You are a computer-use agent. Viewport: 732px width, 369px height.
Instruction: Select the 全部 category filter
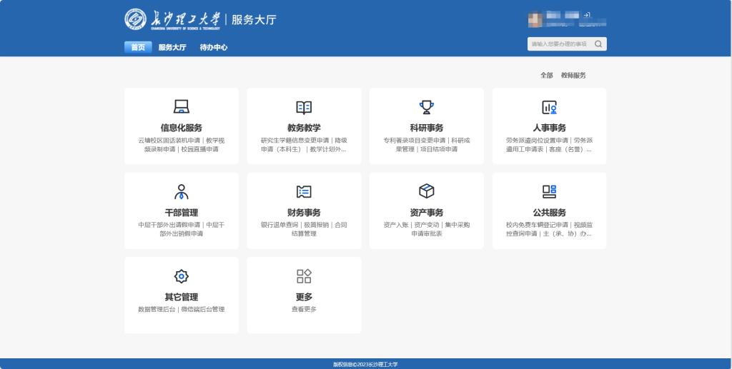(547, 75)
